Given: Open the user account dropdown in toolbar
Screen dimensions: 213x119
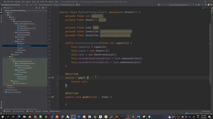Looking at the screenshot, I should [x=159, y=5].
